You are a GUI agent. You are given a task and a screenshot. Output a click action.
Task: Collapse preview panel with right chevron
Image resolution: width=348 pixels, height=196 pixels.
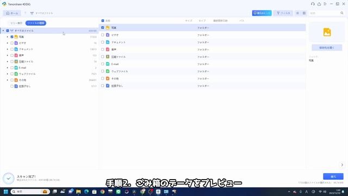pyautogui.click(x=342, y=165)
